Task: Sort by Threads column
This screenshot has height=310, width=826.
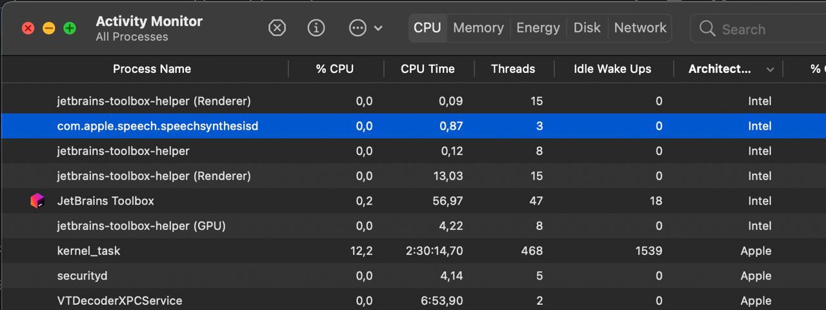Action: pos(513,69)
